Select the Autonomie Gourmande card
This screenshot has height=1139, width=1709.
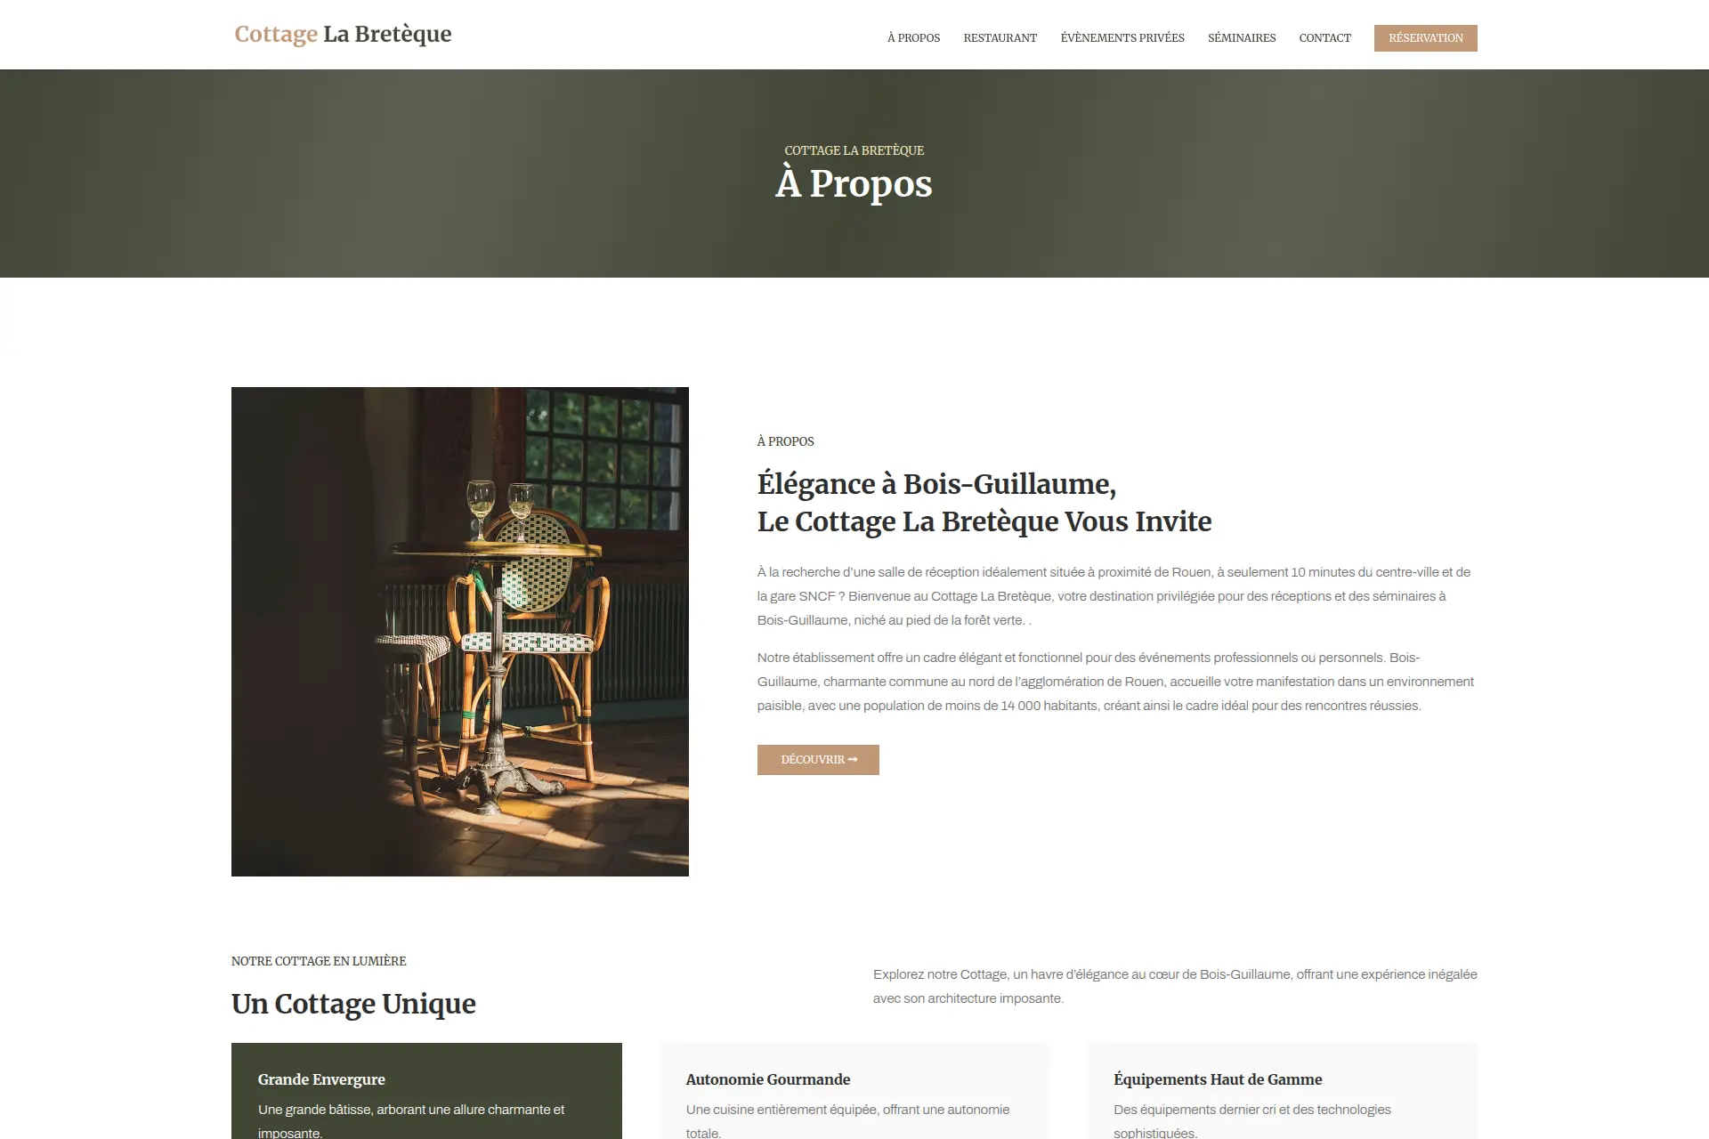tap(854, 1091)
